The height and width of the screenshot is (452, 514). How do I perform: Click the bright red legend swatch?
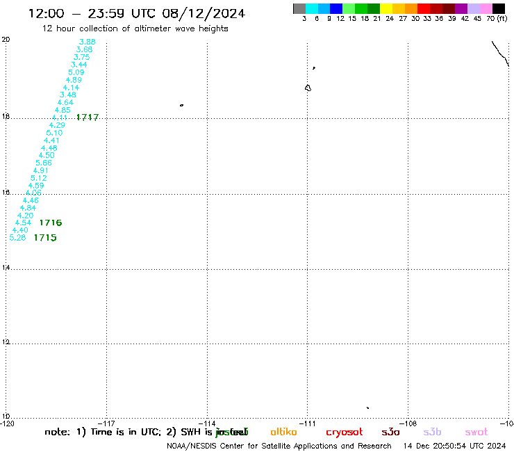424,8
